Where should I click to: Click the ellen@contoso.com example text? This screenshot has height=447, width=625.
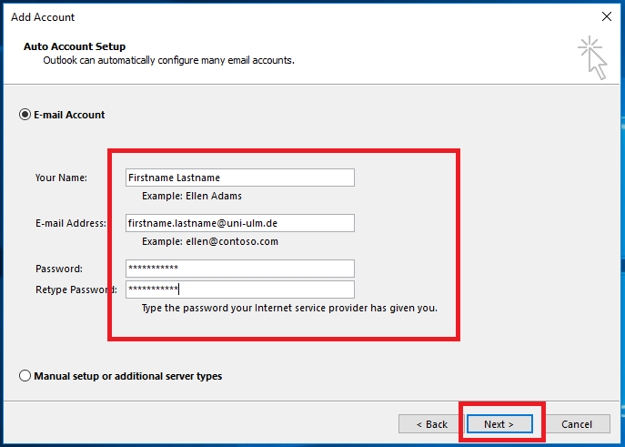point(232,241)
